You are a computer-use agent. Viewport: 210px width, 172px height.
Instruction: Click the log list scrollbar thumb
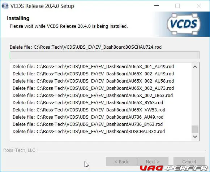[195, 129]
